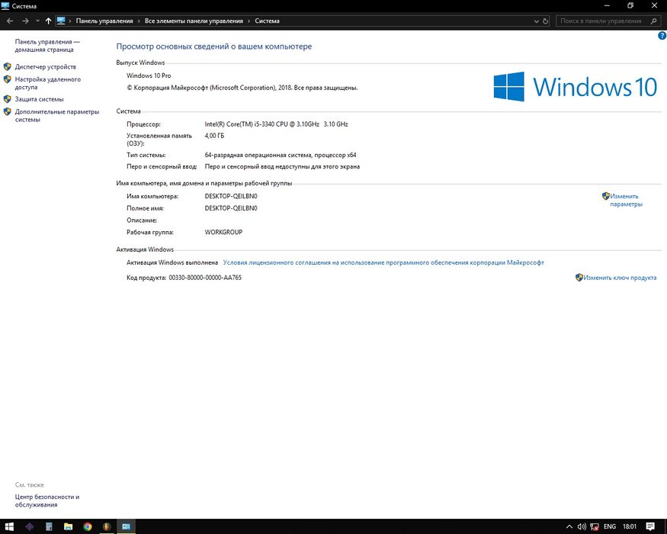This screenshot has width=667, height=534.
Task: Open the clock showing 18:01
Action: pyautogui.click(x=630, y=527)
